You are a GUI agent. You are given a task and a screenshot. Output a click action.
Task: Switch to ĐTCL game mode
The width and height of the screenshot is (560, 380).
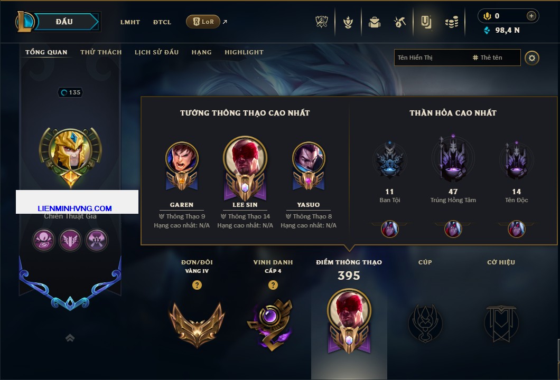tap(162, 22)
